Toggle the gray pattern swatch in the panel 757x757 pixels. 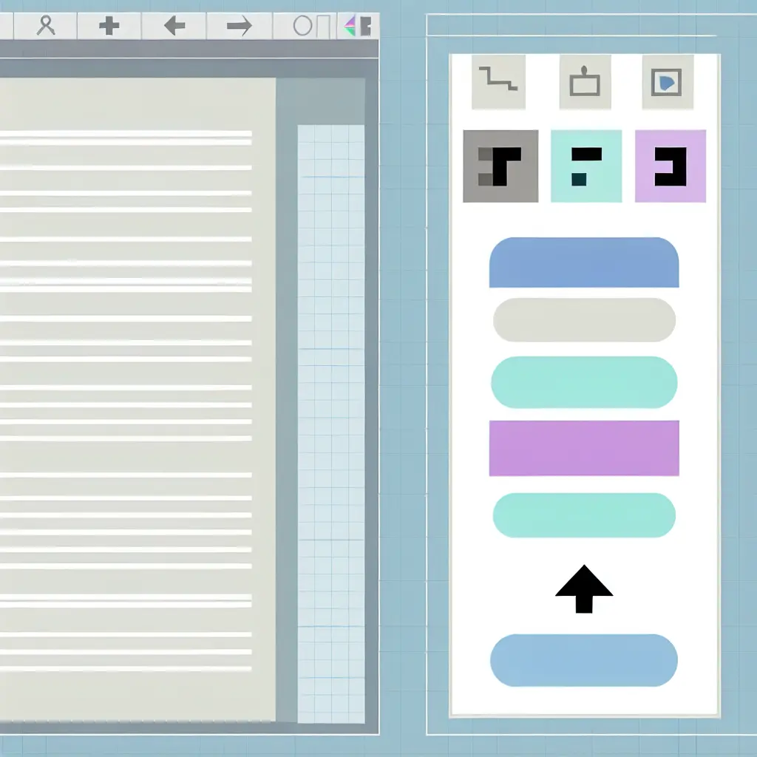(500, 165)
